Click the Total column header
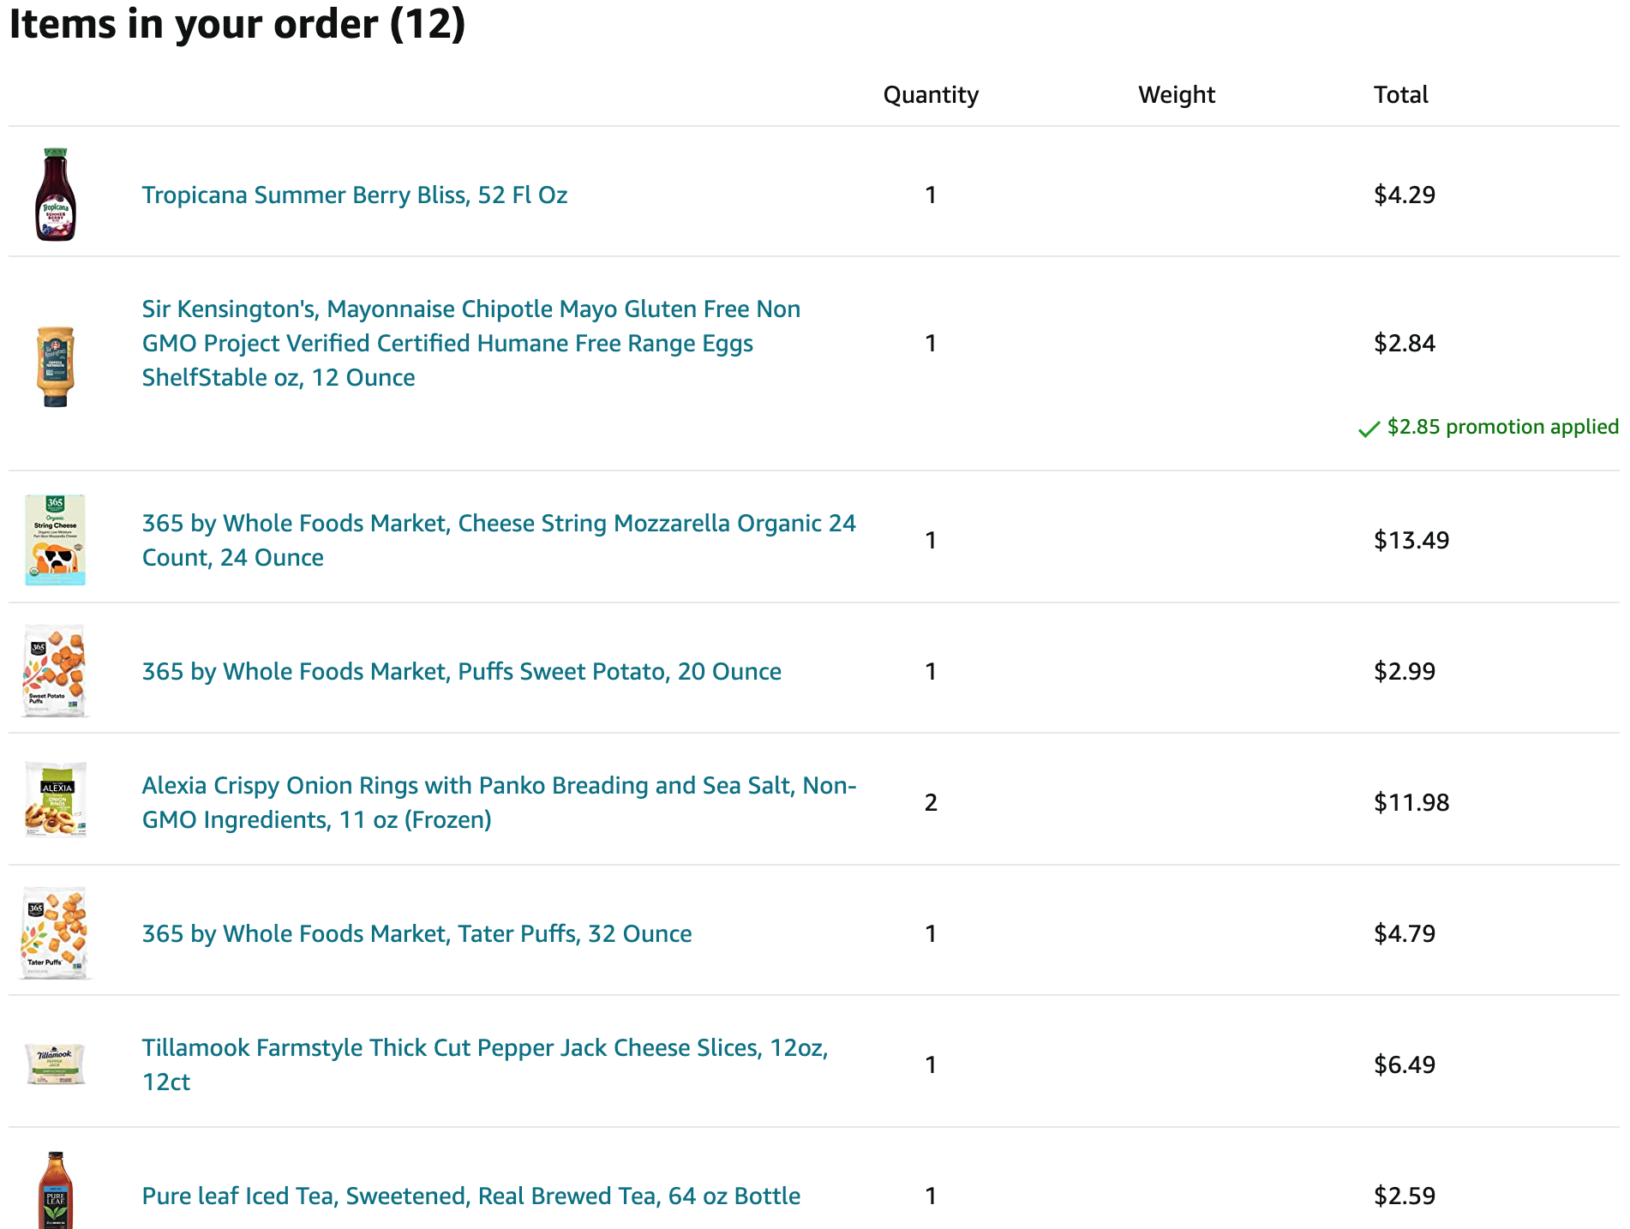This screenshot has height=1229, width=1630. 1400,94
